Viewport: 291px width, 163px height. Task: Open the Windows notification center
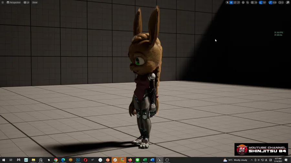[286, 160]
